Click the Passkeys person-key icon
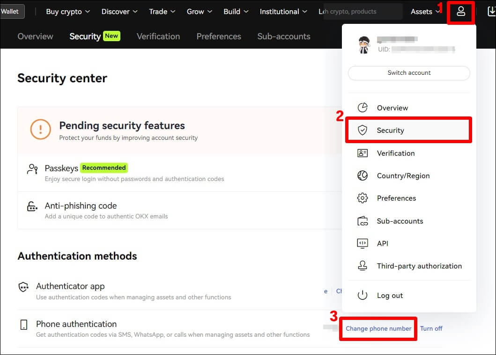 tap(32, 169)
